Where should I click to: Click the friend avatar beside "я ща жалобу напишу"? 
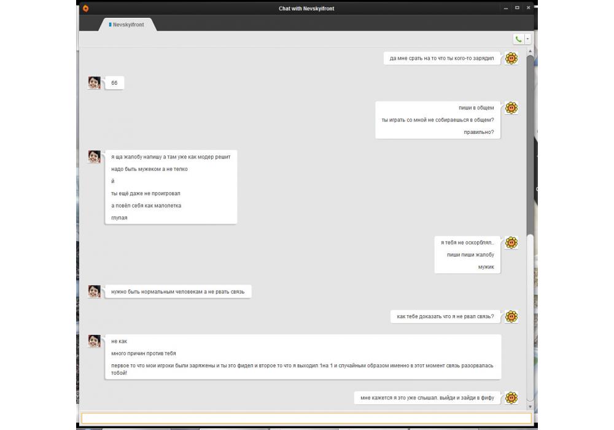[95, 157]
